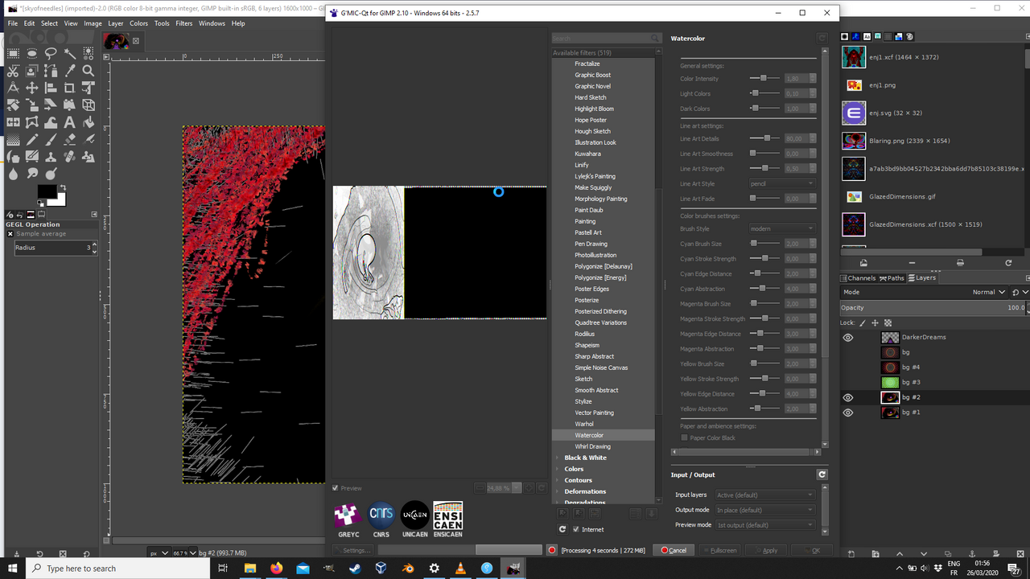Pick the Pencil tool
Viewport: 1030px width, 579px height.
tap(32, 139)
